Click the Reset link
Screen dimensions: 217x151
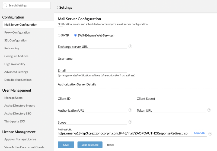110,145
